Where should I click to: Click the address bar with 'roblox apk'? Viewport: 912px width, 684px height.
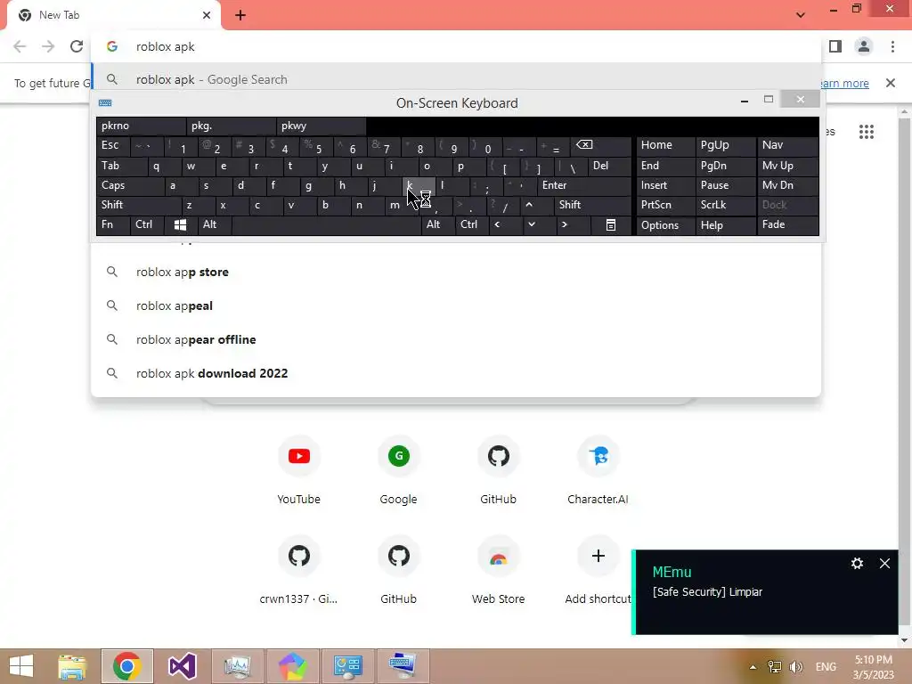tap(456, 46)
